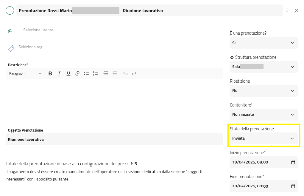Image resolution: width=304 pixels, height=196 pixels.
Task: Open calendar picker for Inizio prenotazione
Action: point(293,162)
